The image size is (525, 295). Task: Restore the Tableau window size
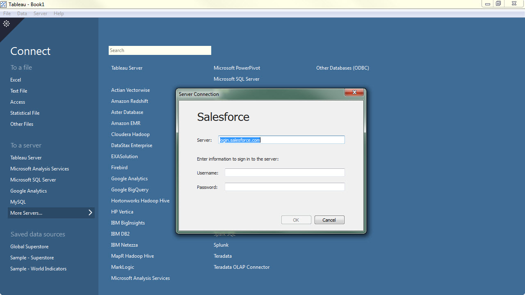click(498, 4)
